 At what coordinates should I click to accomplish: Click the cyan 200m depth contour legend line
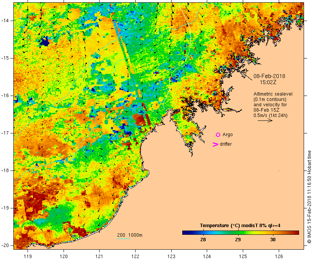coord(124,239)
